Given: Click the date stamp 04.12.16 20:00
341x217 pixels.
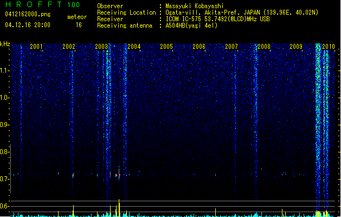Looking at the screenshot, I should pos(28,25).
